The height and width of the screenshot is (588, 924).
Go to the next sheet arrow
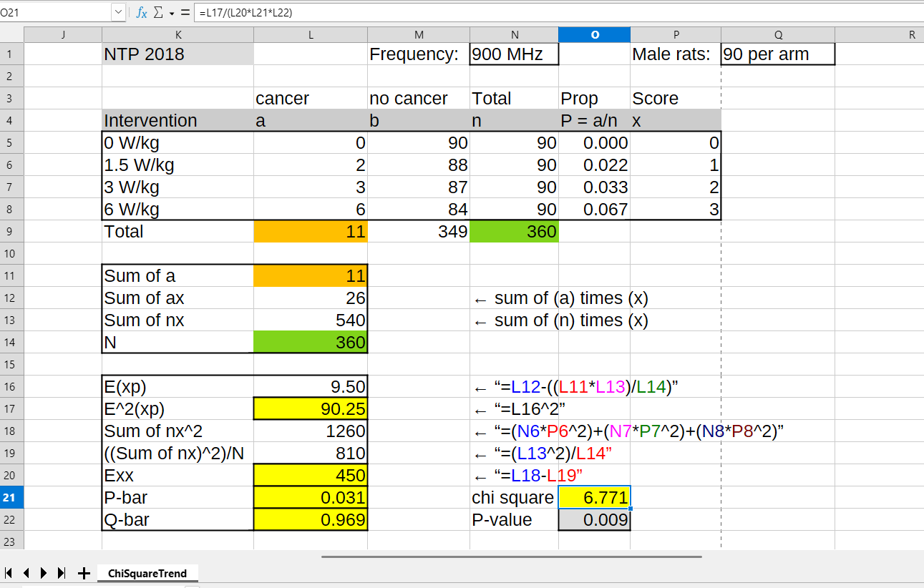pos(44,573)
